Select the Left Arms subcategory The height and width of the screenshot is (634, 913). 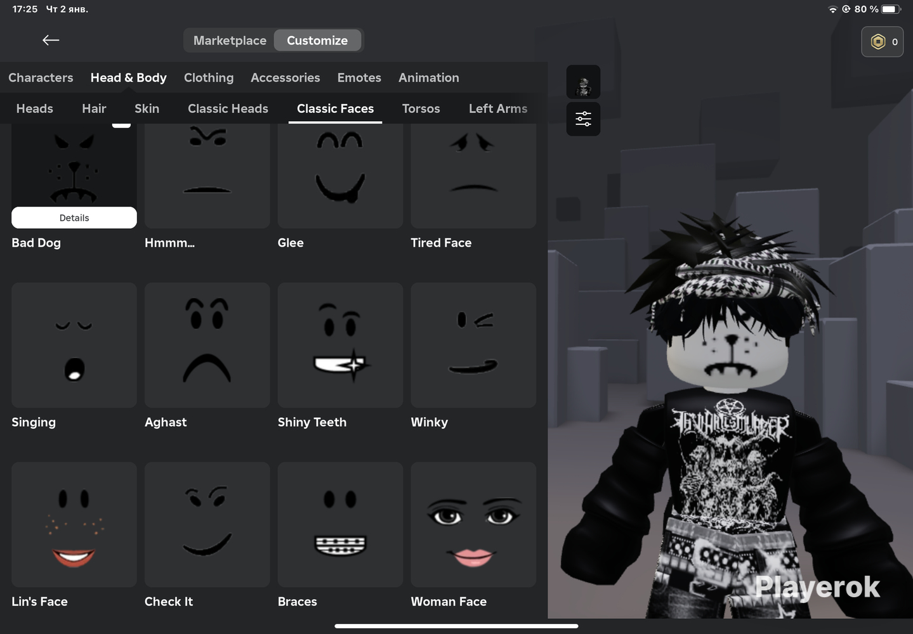tap(498, 108)
